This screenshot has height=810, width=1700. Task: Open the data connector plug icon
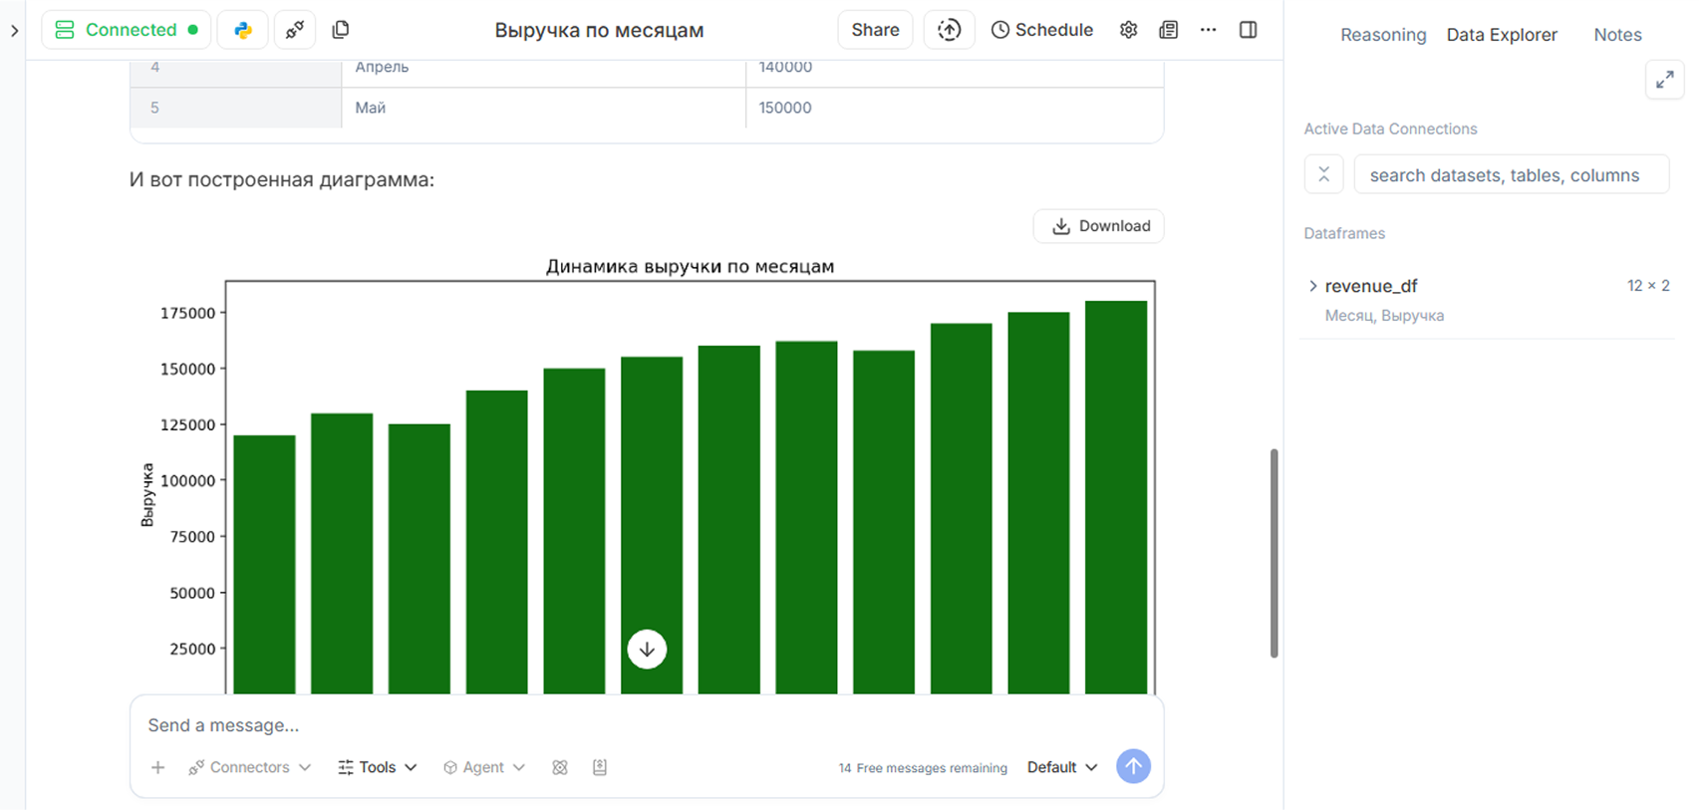pos(294,30)
